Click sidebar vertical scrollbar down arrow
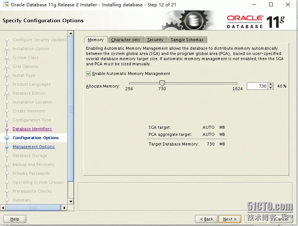 (x=71, y=201)
